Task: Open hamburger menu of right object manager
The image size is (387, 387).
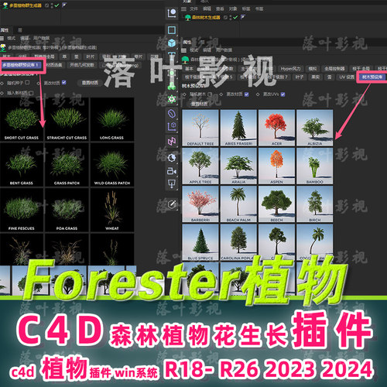Action: 183,9
